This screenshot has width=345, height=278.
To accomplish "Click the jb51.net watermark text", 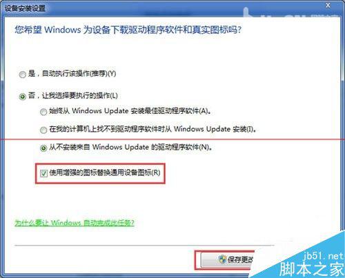I will coord(324,256).
